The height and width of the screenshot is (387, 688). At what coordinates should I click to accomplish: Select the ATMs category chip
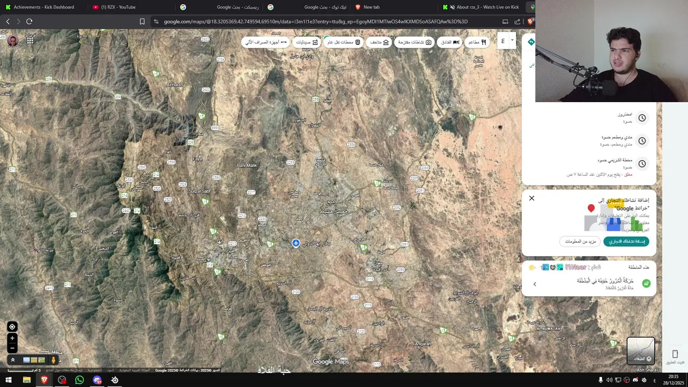pyautogui.click(x=266, y=42)
